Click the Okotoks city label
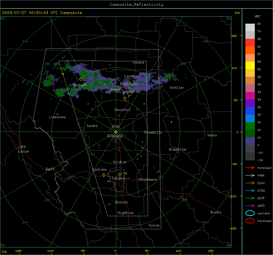Viewport: 273px width, 255px height. pyautogui.click(x=121, y=202)
